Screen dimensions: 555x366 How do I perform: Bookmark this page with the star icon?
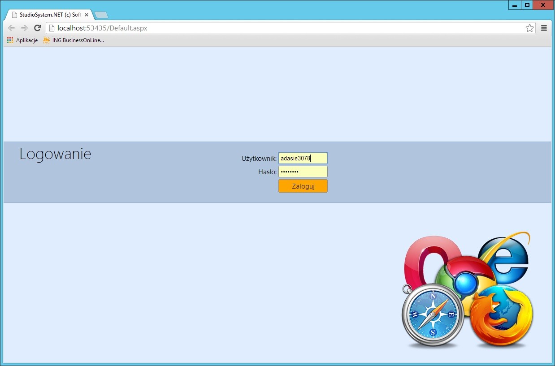click(529, 28)
